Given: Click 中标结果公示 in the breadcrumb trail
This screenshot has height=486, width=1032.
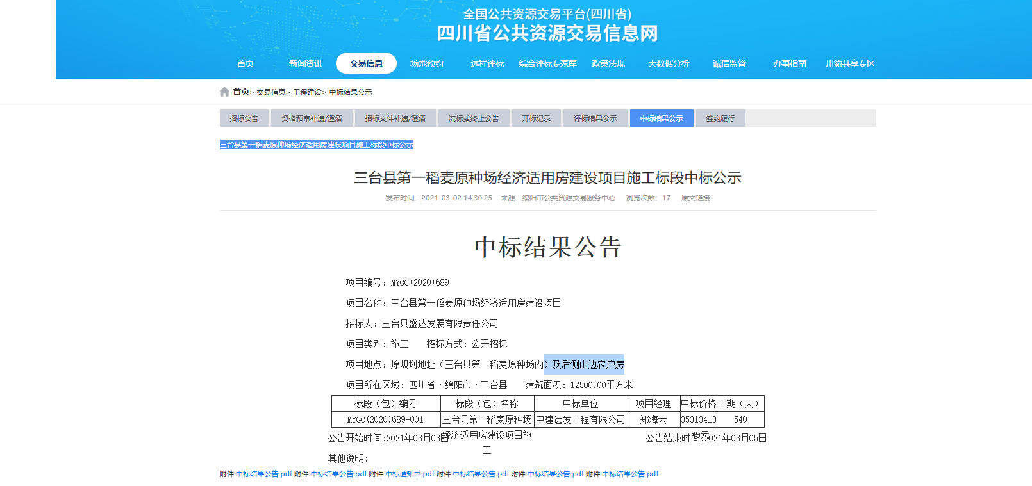Looking at the screenshot, I should (x=351, y=92).
